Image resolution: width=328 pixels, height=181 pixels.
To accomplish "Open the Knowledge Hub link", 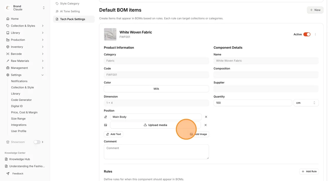I will point(19,159).
